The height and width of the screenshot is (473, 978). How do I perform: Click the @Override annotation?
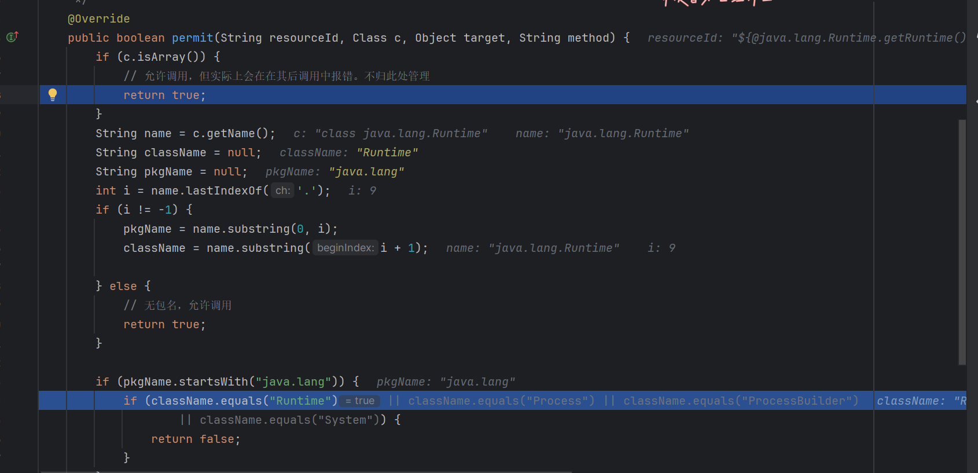pos(99,19)
